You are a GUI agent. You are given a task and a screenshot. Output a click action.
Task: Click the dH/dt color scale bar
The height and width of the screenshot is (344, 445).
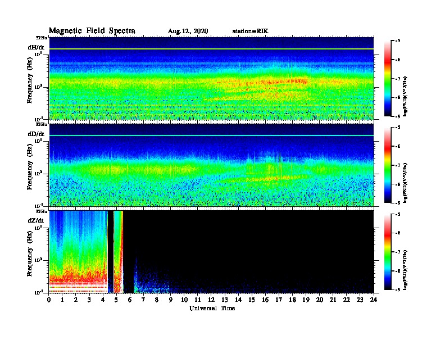click(387, 79)
